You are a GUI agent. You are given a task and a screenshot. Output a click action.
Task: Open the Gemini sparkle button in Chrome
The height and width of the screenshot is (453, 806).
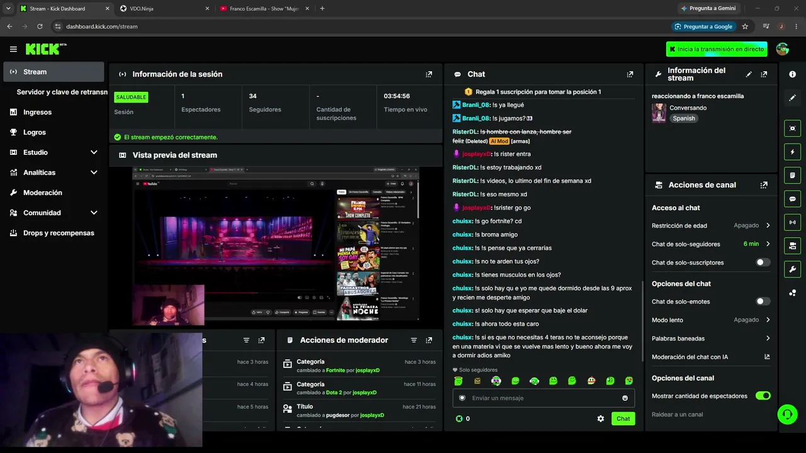708,9
